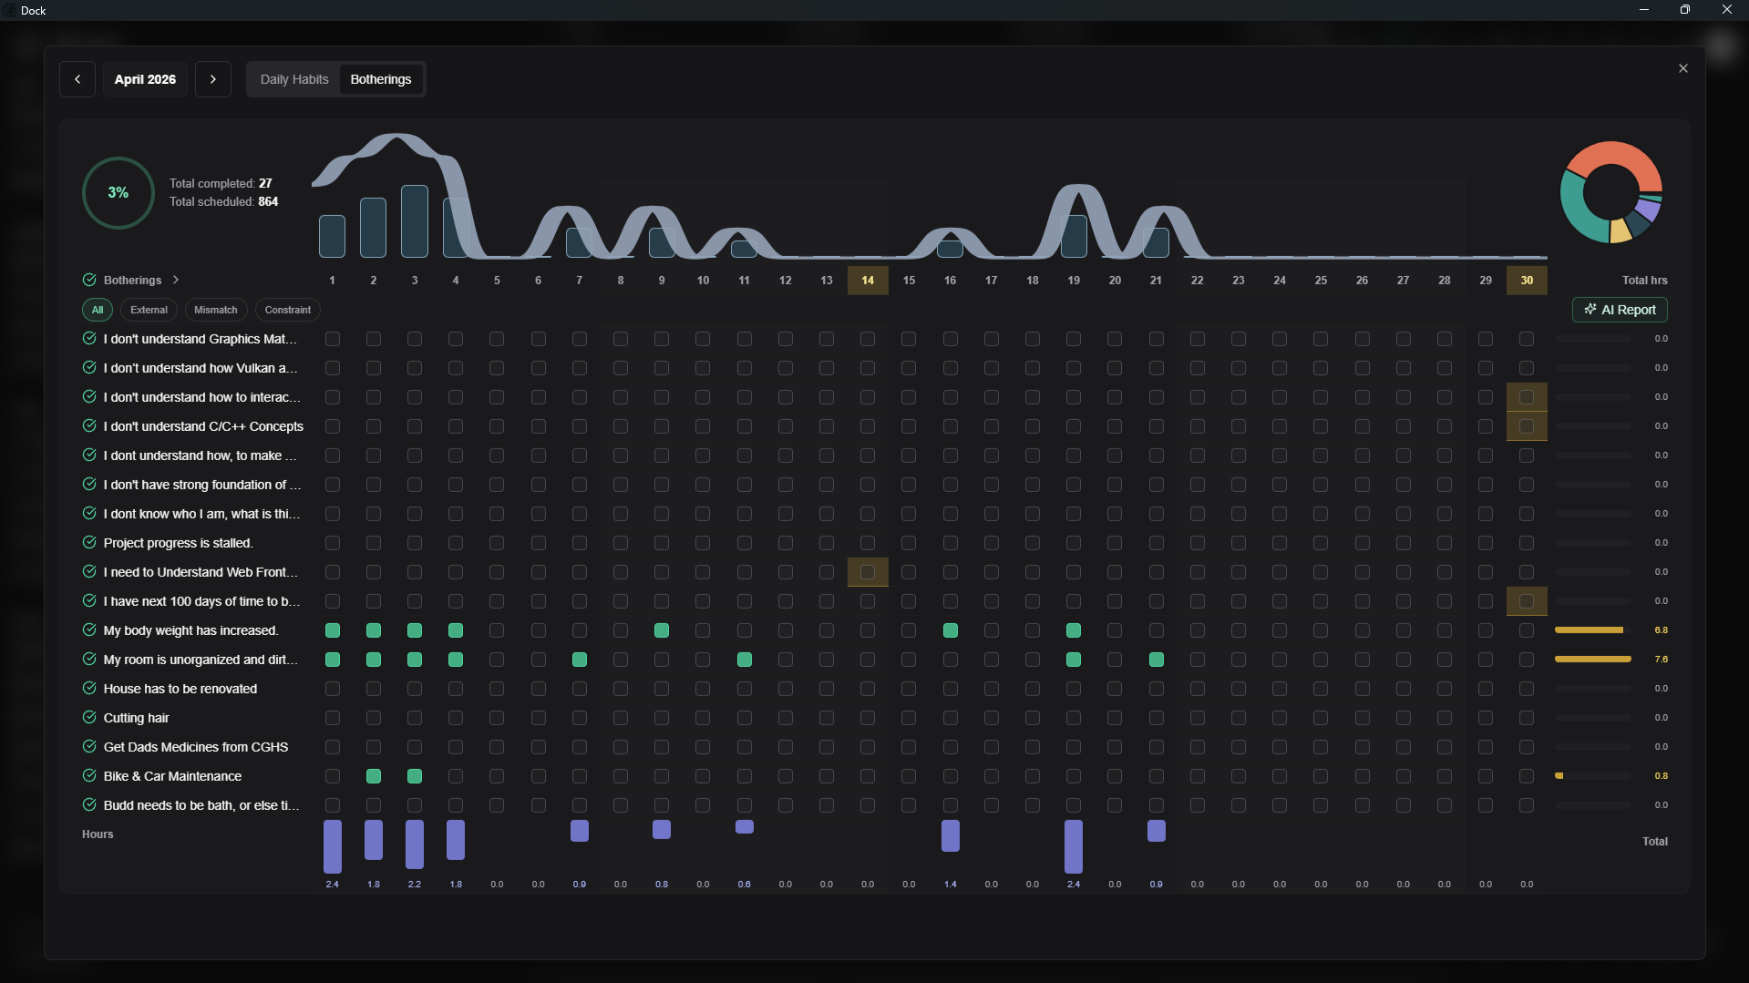Restore the Dock window size
This screenshot has width=1749, height=983.
pos(1685,10)
